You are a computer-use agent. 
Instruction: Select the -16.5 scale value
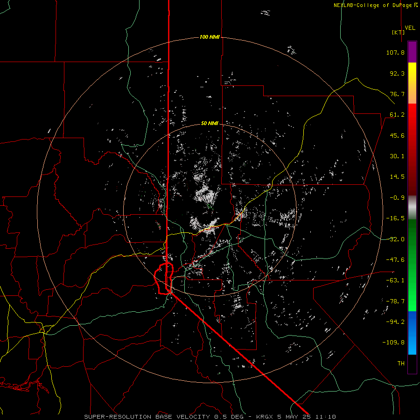coord(395,218)
